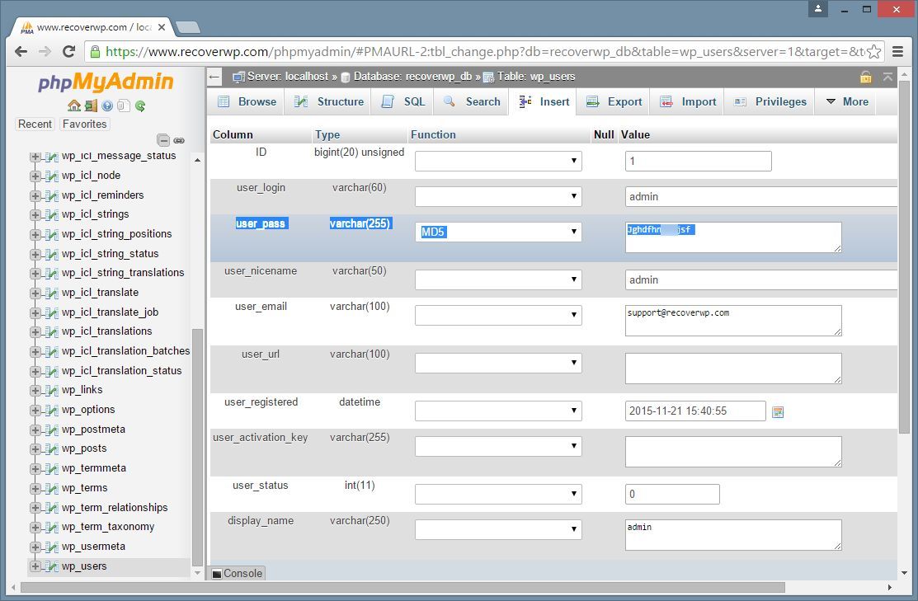918x601 pixels.
Task: Open wp_posts table structure icon
Action: 51,448
